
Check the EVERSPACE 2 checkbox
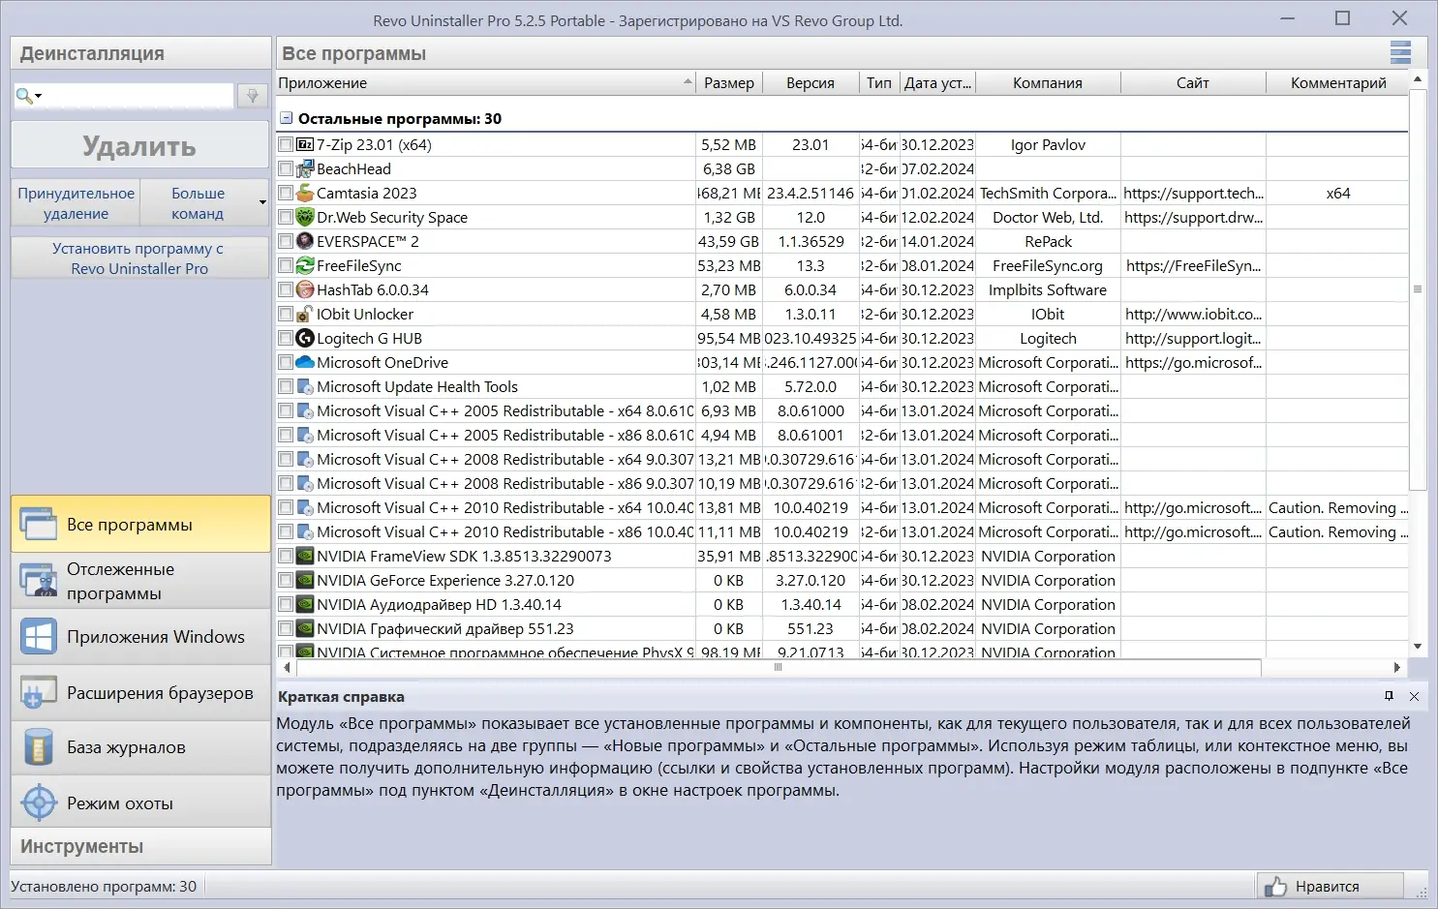click(286, 241)
